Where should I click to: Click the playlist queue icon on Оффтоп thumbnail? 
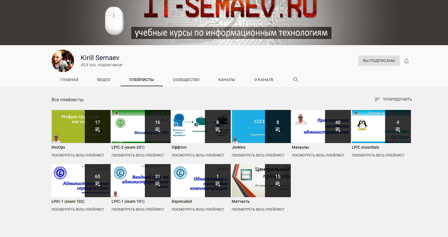click(x=218, y=130)
